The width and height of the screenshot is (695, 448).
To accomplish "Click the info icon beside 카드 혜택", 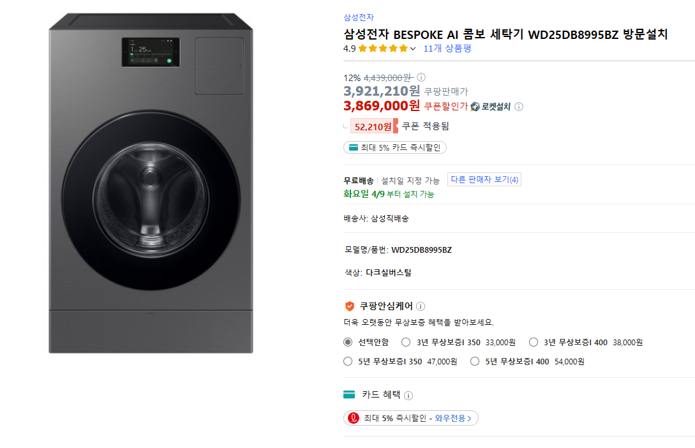I will 408,394.
